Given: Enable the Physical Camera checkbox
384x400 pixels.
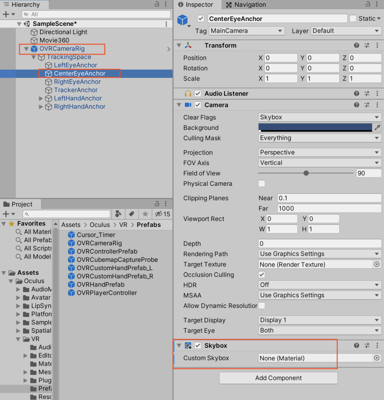Looking at the screenshot, I should [x=262, y=184].
